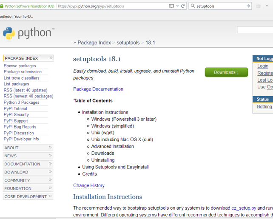The width and height of the screenshot is (273, 219).
Task: Select PACKAGE INDEX sidebar section
Action: pyautogui.click(x=28, y=58)
